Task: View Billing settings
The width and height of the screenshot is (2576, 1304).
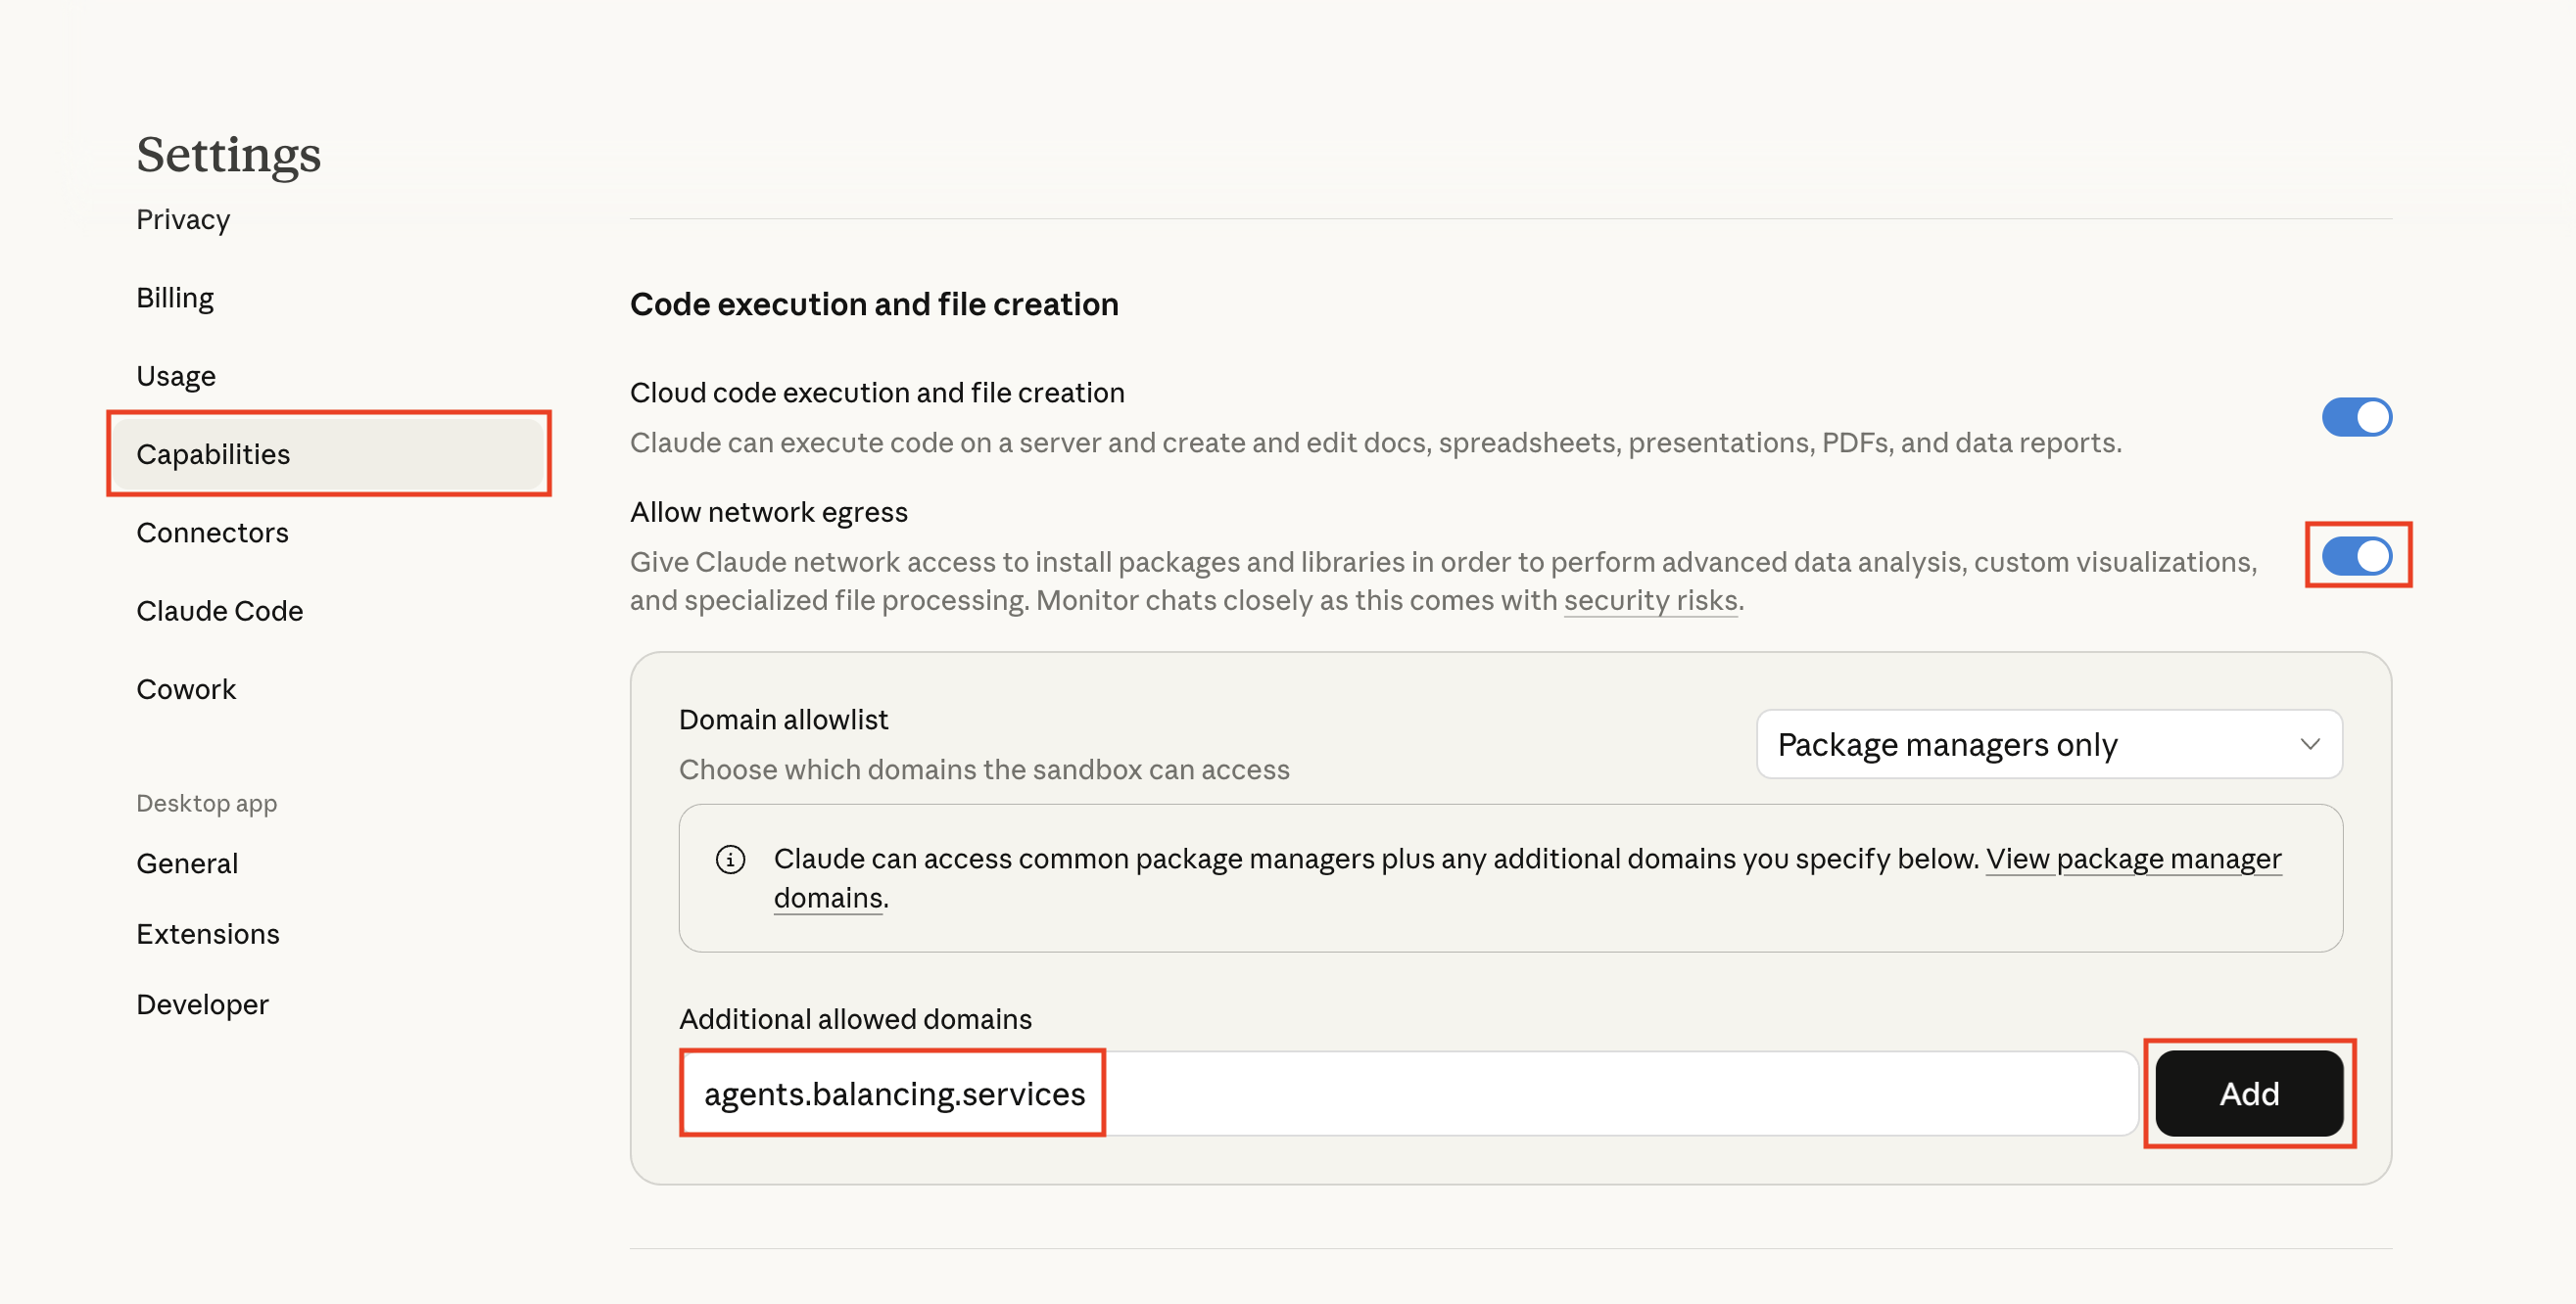Action: [x=174, y=296]
